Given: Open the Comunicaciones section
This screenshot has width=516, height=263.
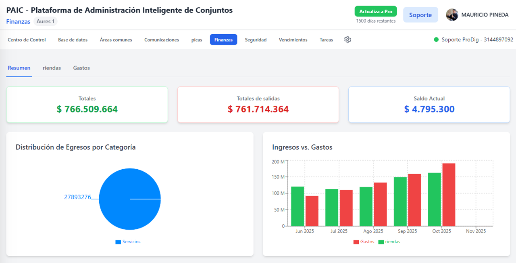Looking at the screenshot, I should (x=162, y=40).
